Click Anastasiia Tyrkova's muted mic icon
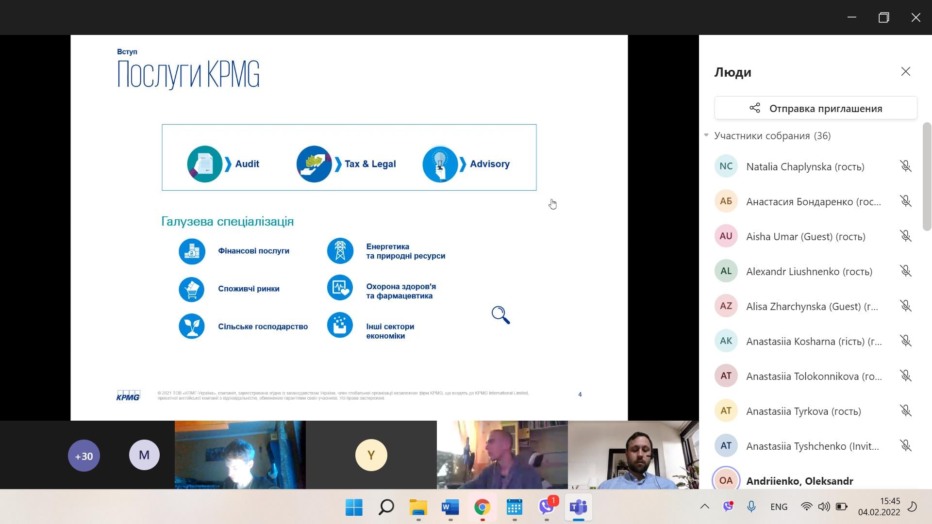This screenshot has width=932, height=524. 905,411
